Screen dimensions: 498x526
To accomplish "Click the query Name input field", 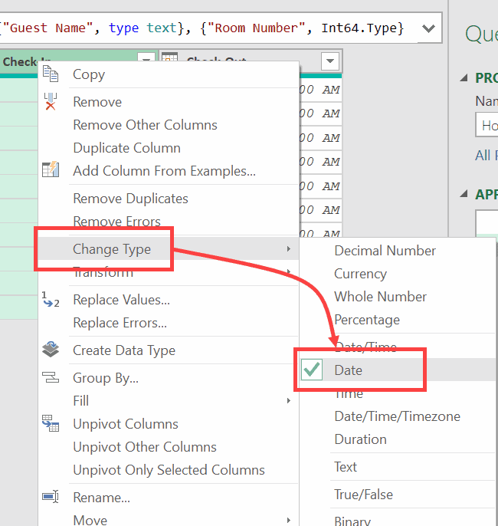I will (x=487, y=125).
